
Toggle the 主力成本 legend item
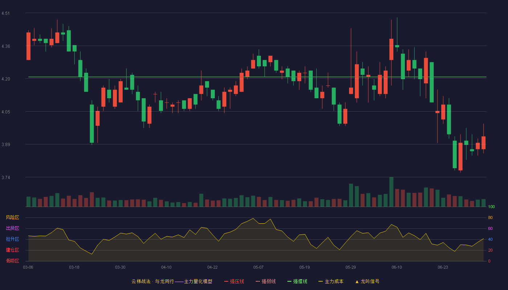click(331, 281)
